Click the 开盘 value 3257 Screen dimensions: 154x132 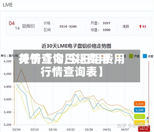point(107,23)
